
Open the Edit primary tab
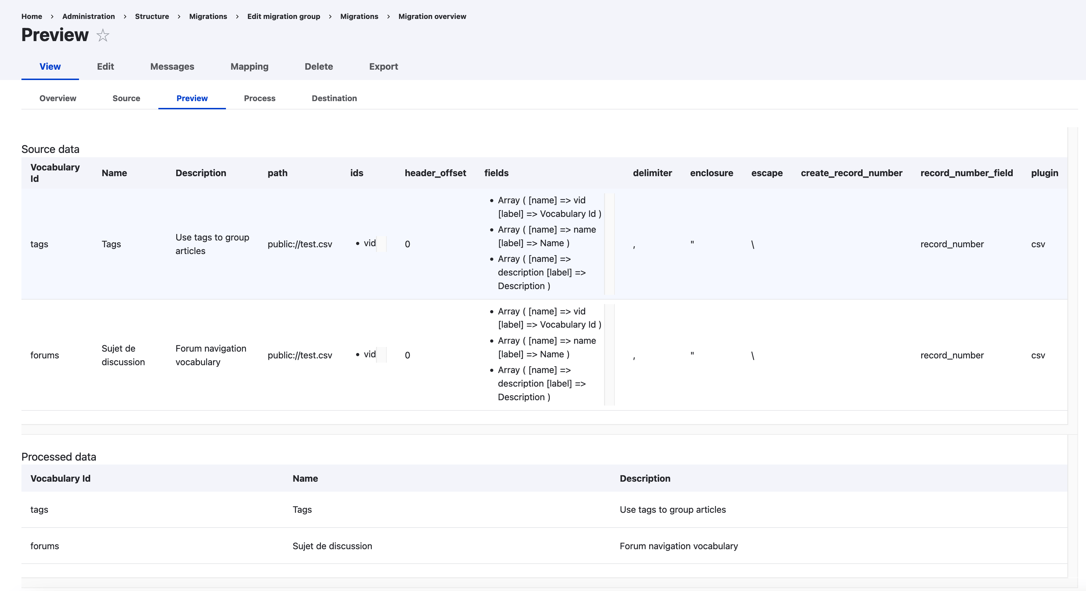click(105, 66)
